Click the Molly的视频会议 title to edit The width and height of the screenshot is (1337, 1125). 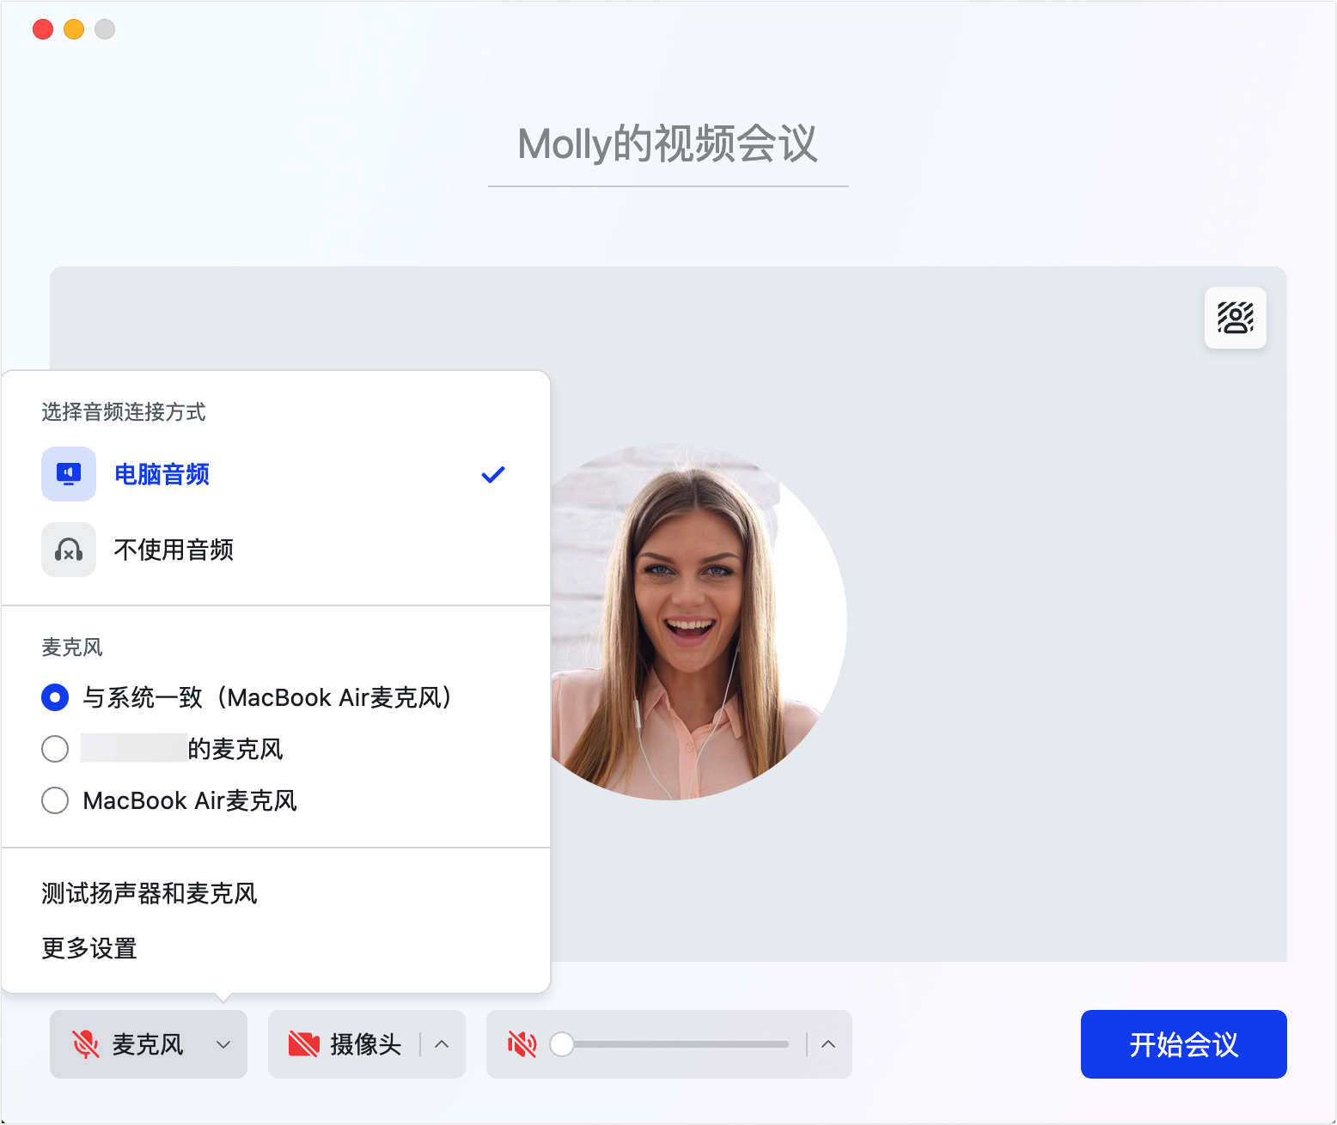pyautogui.click(x=668, y=146)
